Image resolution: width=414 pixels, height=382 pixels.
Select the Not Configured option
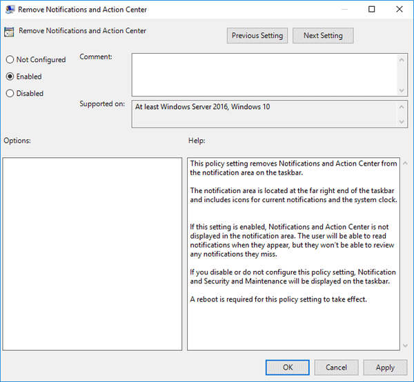click(x=10, y=60)
